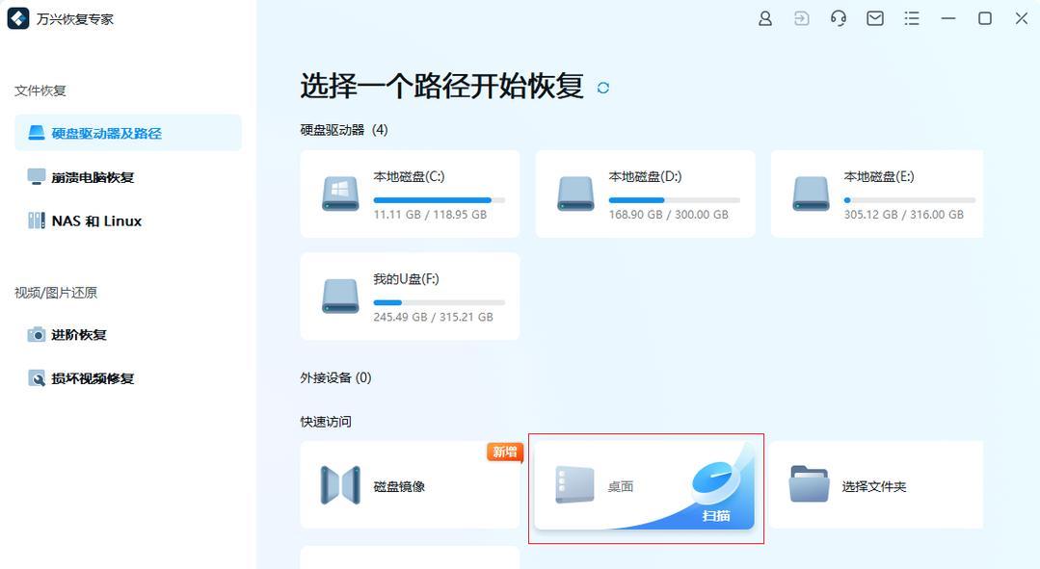Click the 崩溃电脑恢复 monitor icon

pyautogui.click(x=37, y=177)
